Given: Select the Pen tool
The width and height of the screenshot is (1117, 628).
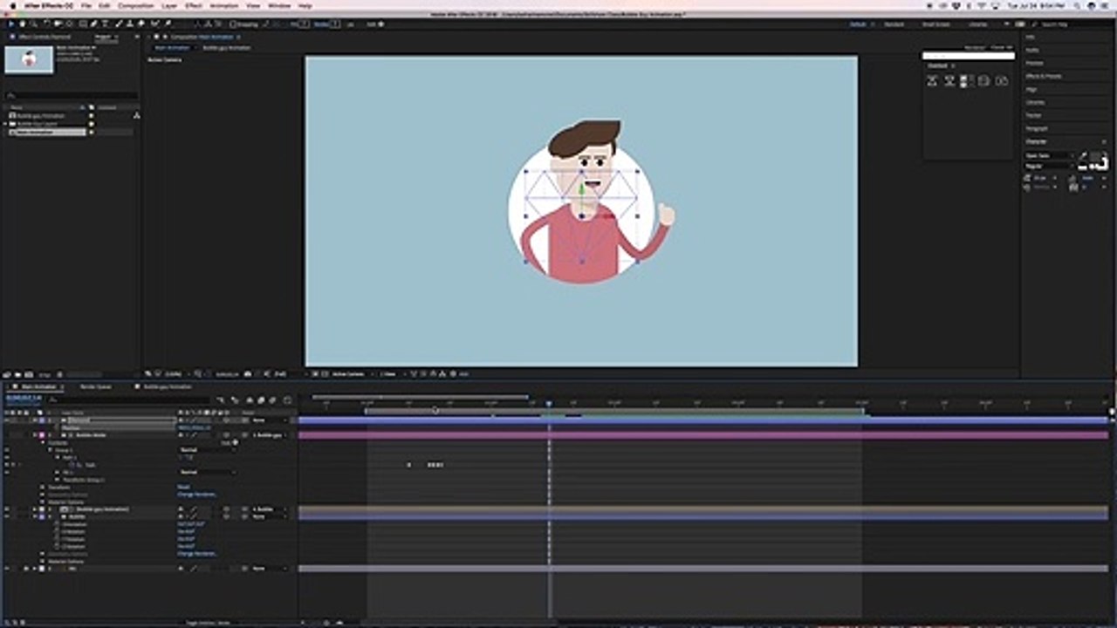Looking at the screenshot, I should (x=93, y=24).
